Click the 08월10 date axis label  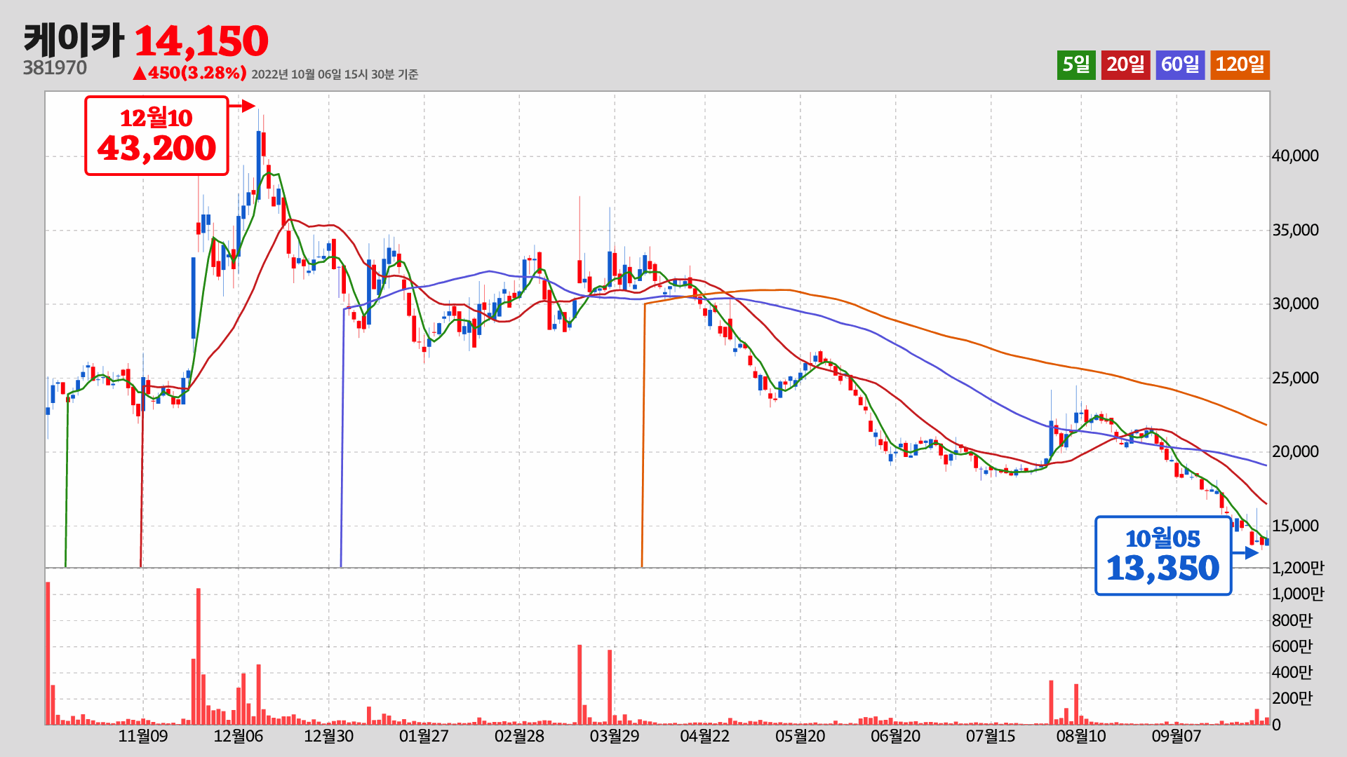1081,736
